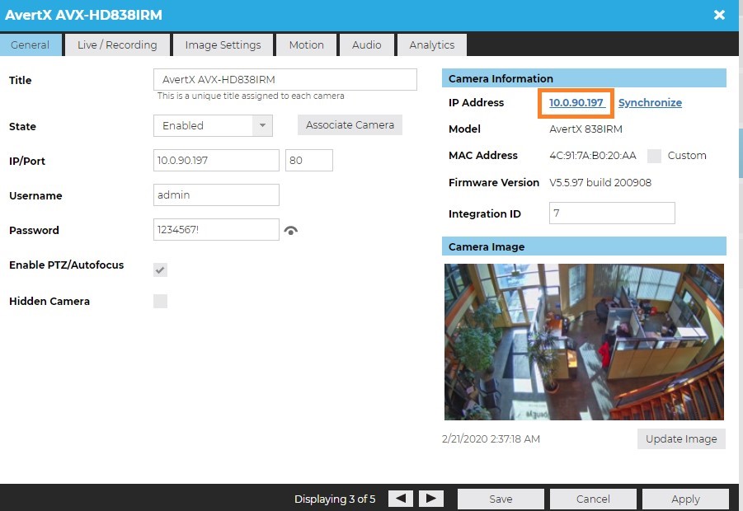Open the Audio tab
The image size is (743, 511).
point(366,45)
